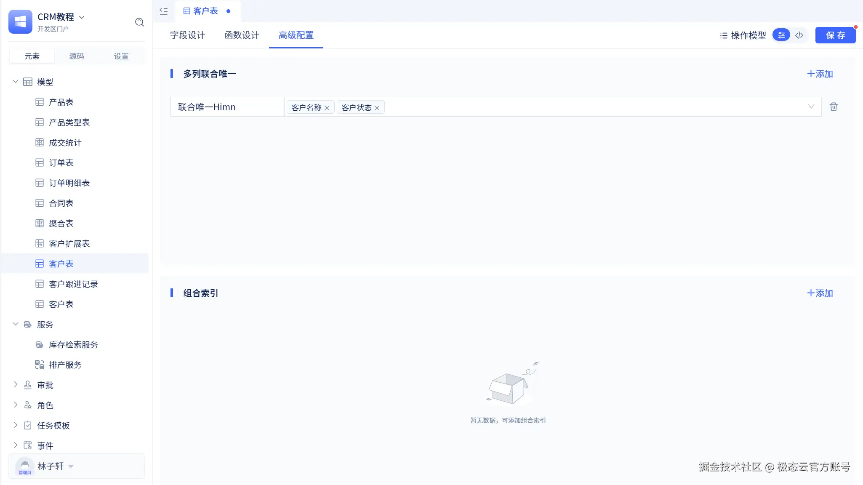Click the 联合唯一Himn name field

pos(227,107)
